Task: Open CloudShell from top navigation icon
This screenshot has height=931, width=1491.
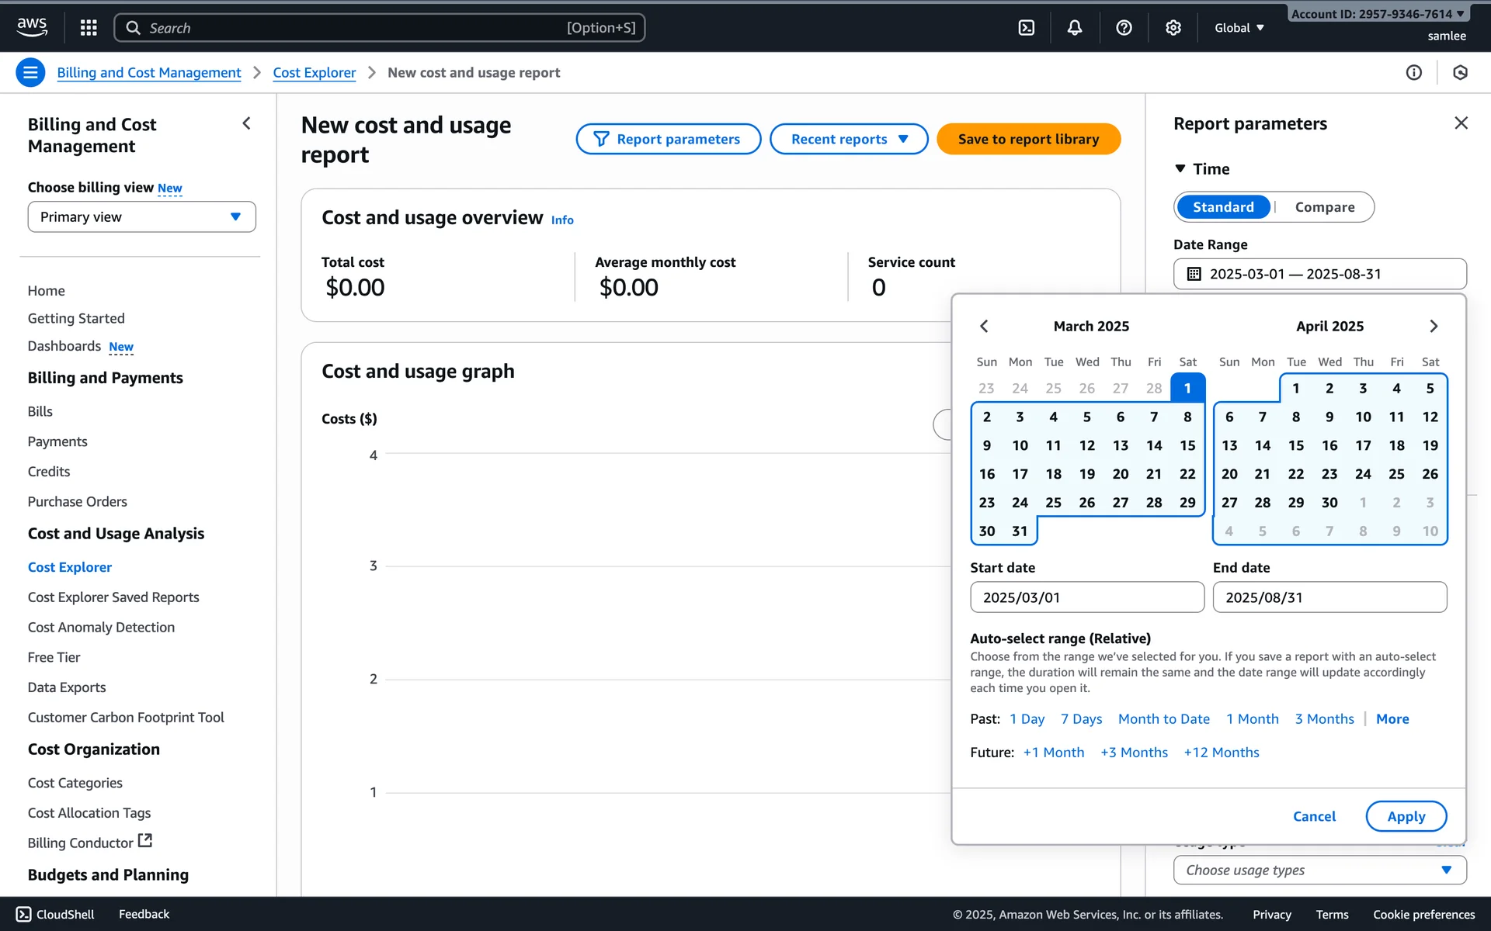Action: (1026, 28)
